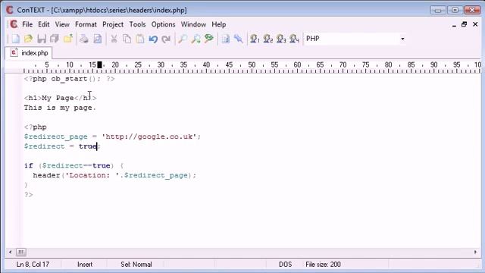Screen dimensions: 485x273
Task: Click ruler mark 40
Action: click(x=206, y=64)
